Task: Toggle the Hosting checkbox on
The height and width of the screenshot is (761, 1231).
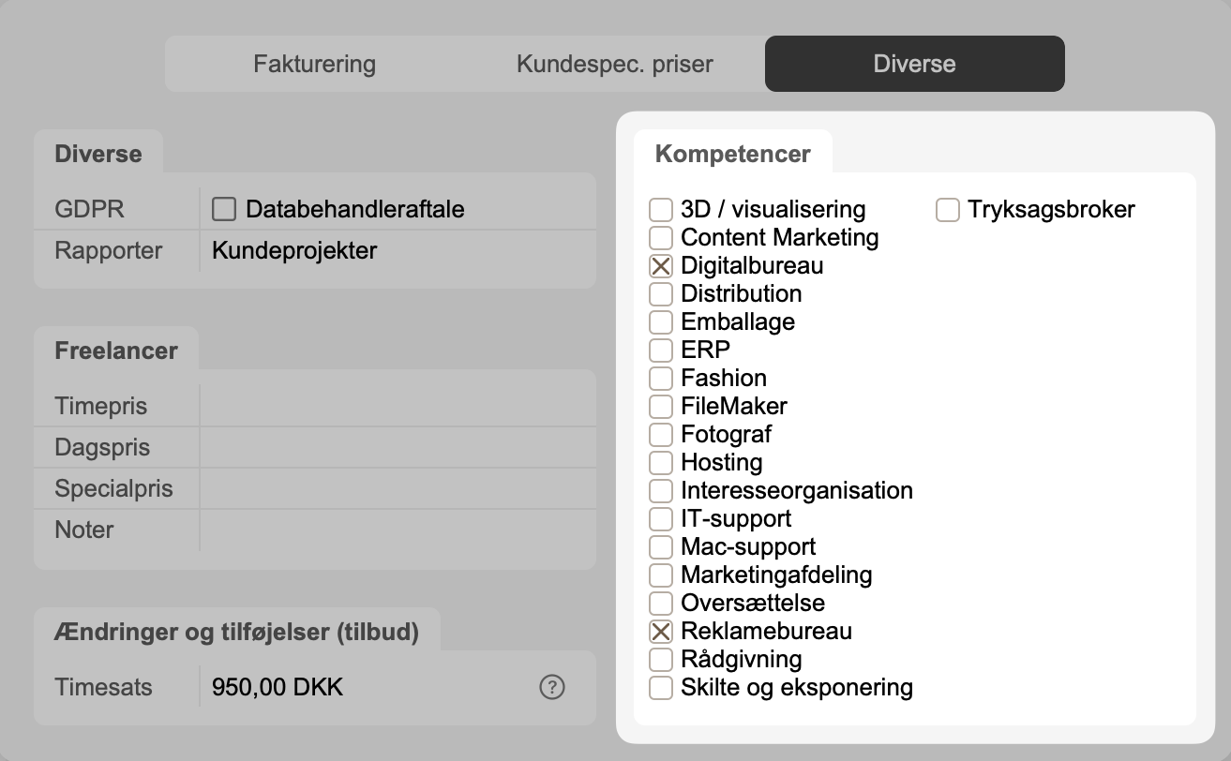Action: (x=661, y=462)
